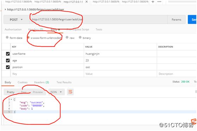
Task: Click the KEY column header
Action: point(14,47)
